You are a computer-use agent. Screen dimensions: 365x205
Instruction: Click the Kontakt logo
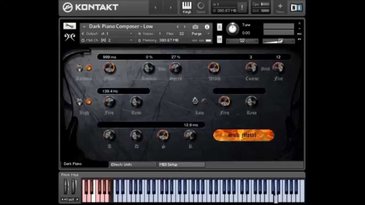90,7
